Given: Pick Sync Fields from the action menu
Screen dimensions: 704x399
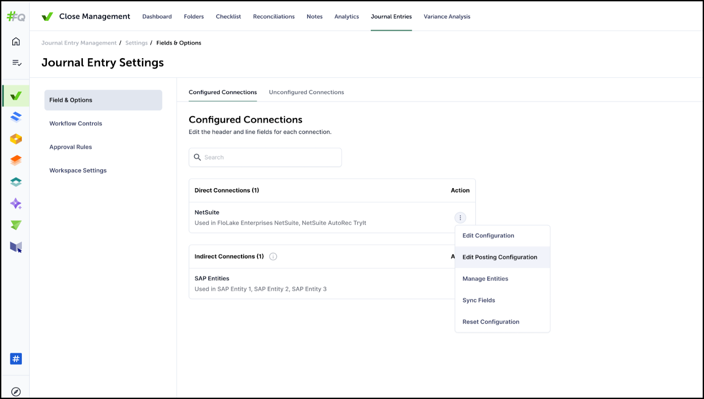Looking at the screenshot, I should pyautogui.click(x=478, y=300).
